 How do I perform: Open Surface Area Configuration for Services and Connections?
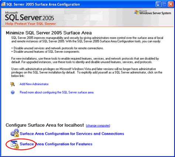(x=72, y=133)
